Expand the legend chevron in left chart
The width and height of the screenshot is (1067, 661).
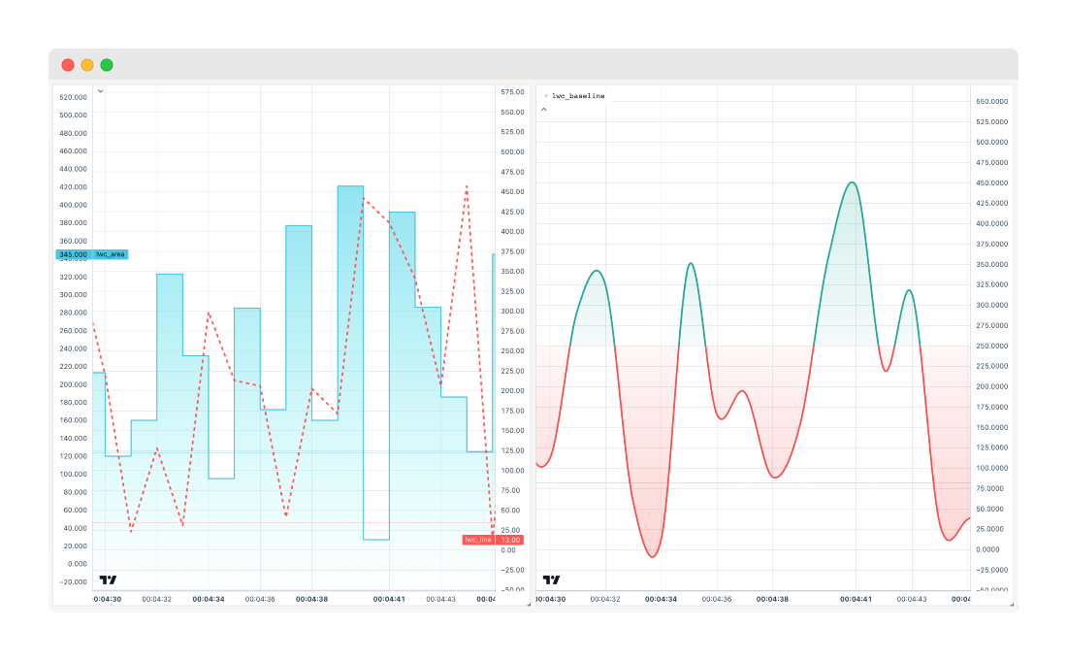pyautogui.click(x=100, y=91)
